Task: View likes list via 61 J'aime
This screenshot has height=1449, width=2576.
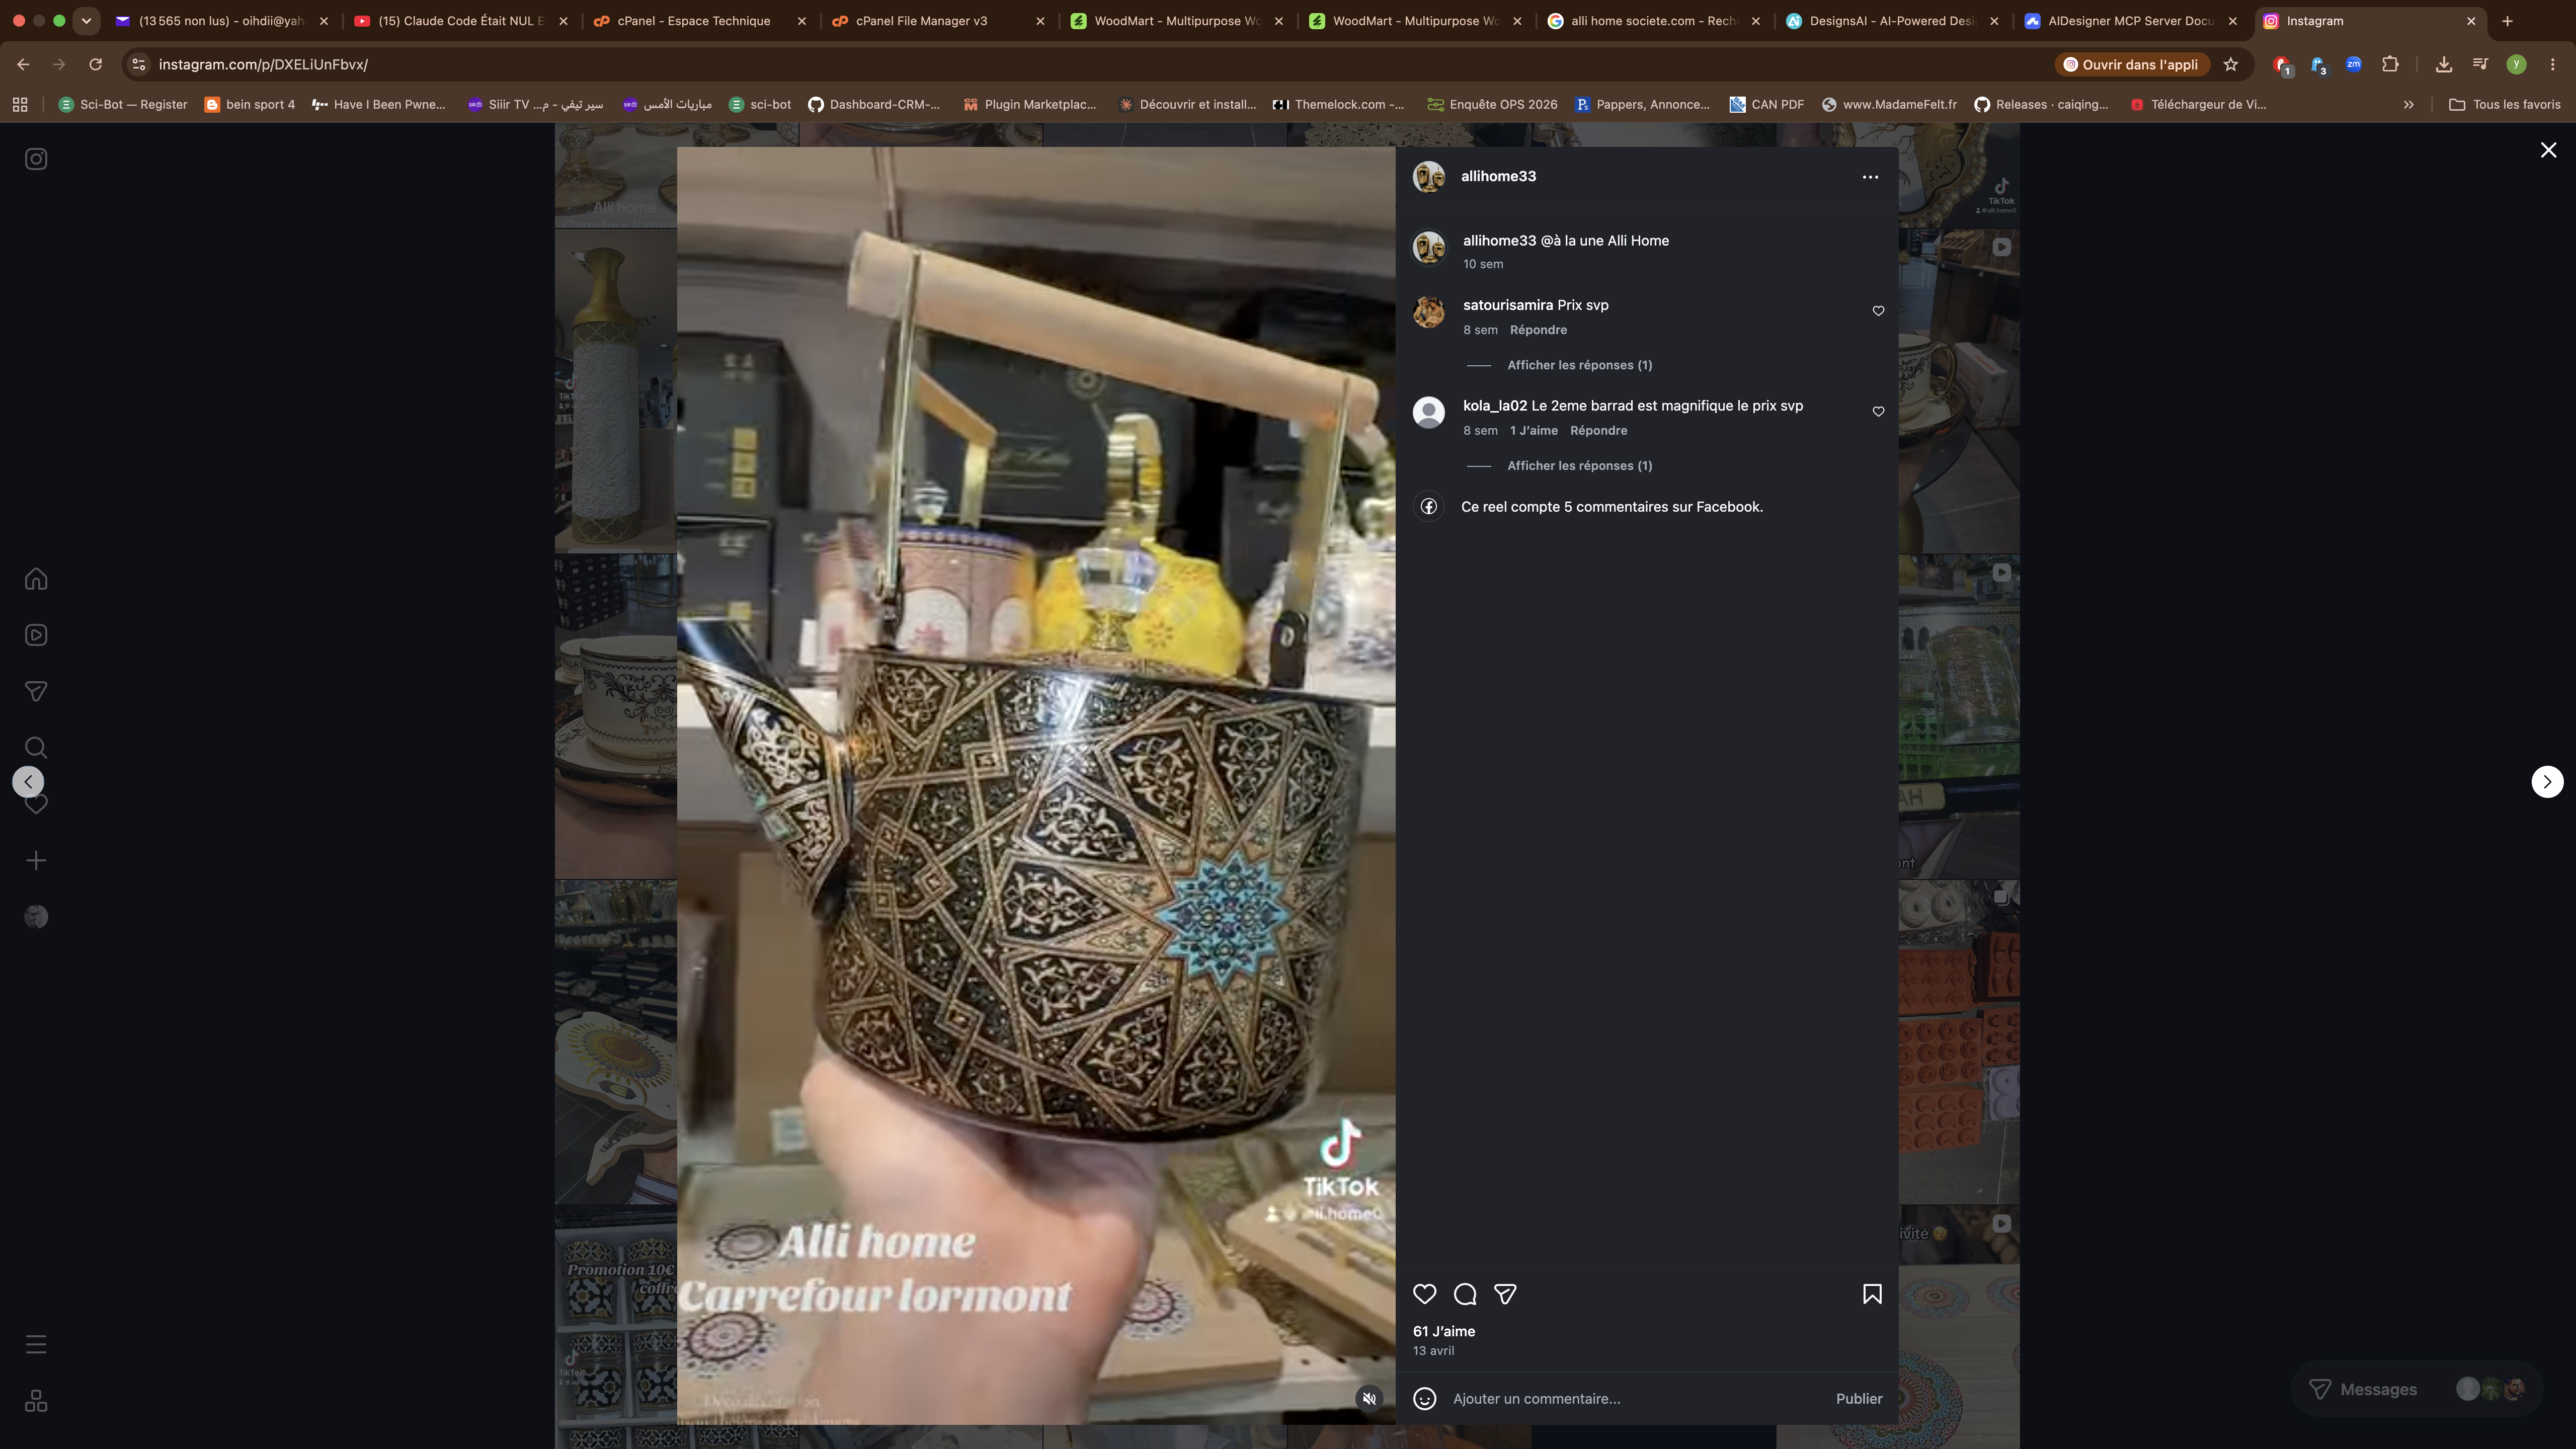Action: point(1443,1331)
